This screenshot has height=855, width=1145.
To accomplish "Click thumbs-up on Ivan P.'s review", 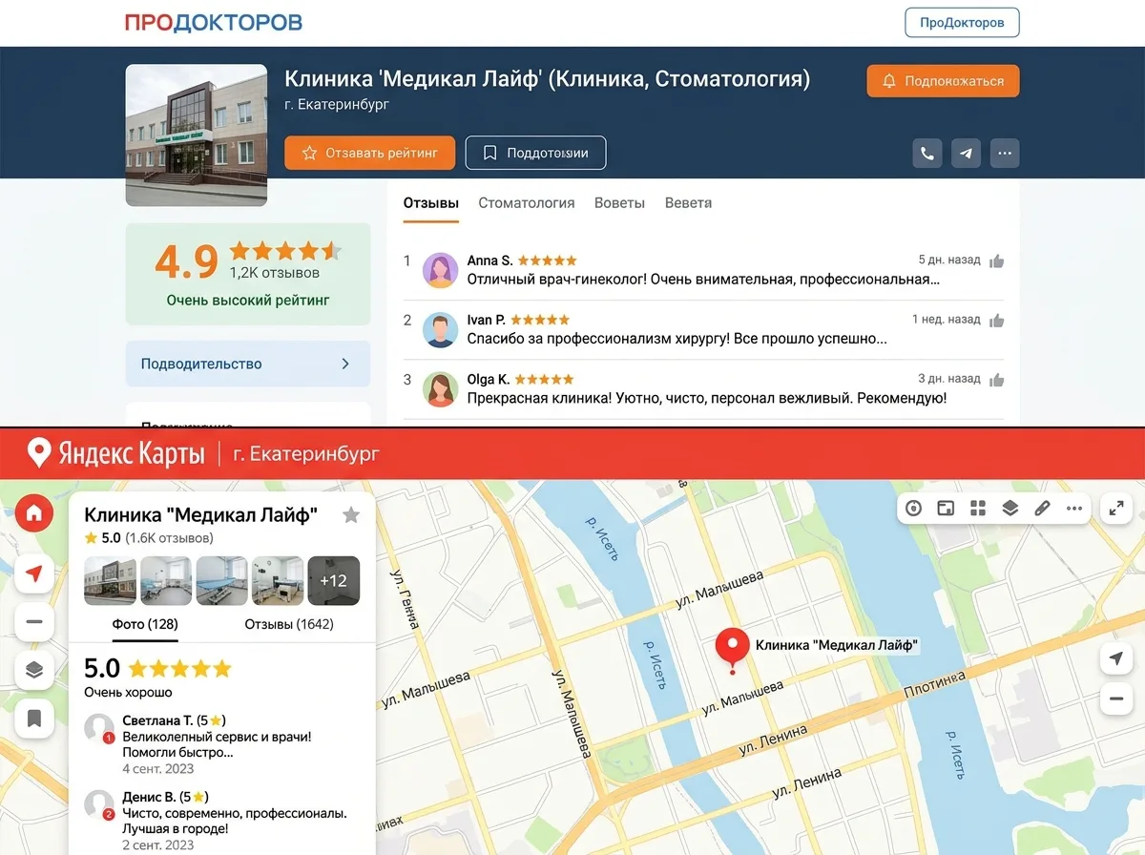I will tap(996, 321).
